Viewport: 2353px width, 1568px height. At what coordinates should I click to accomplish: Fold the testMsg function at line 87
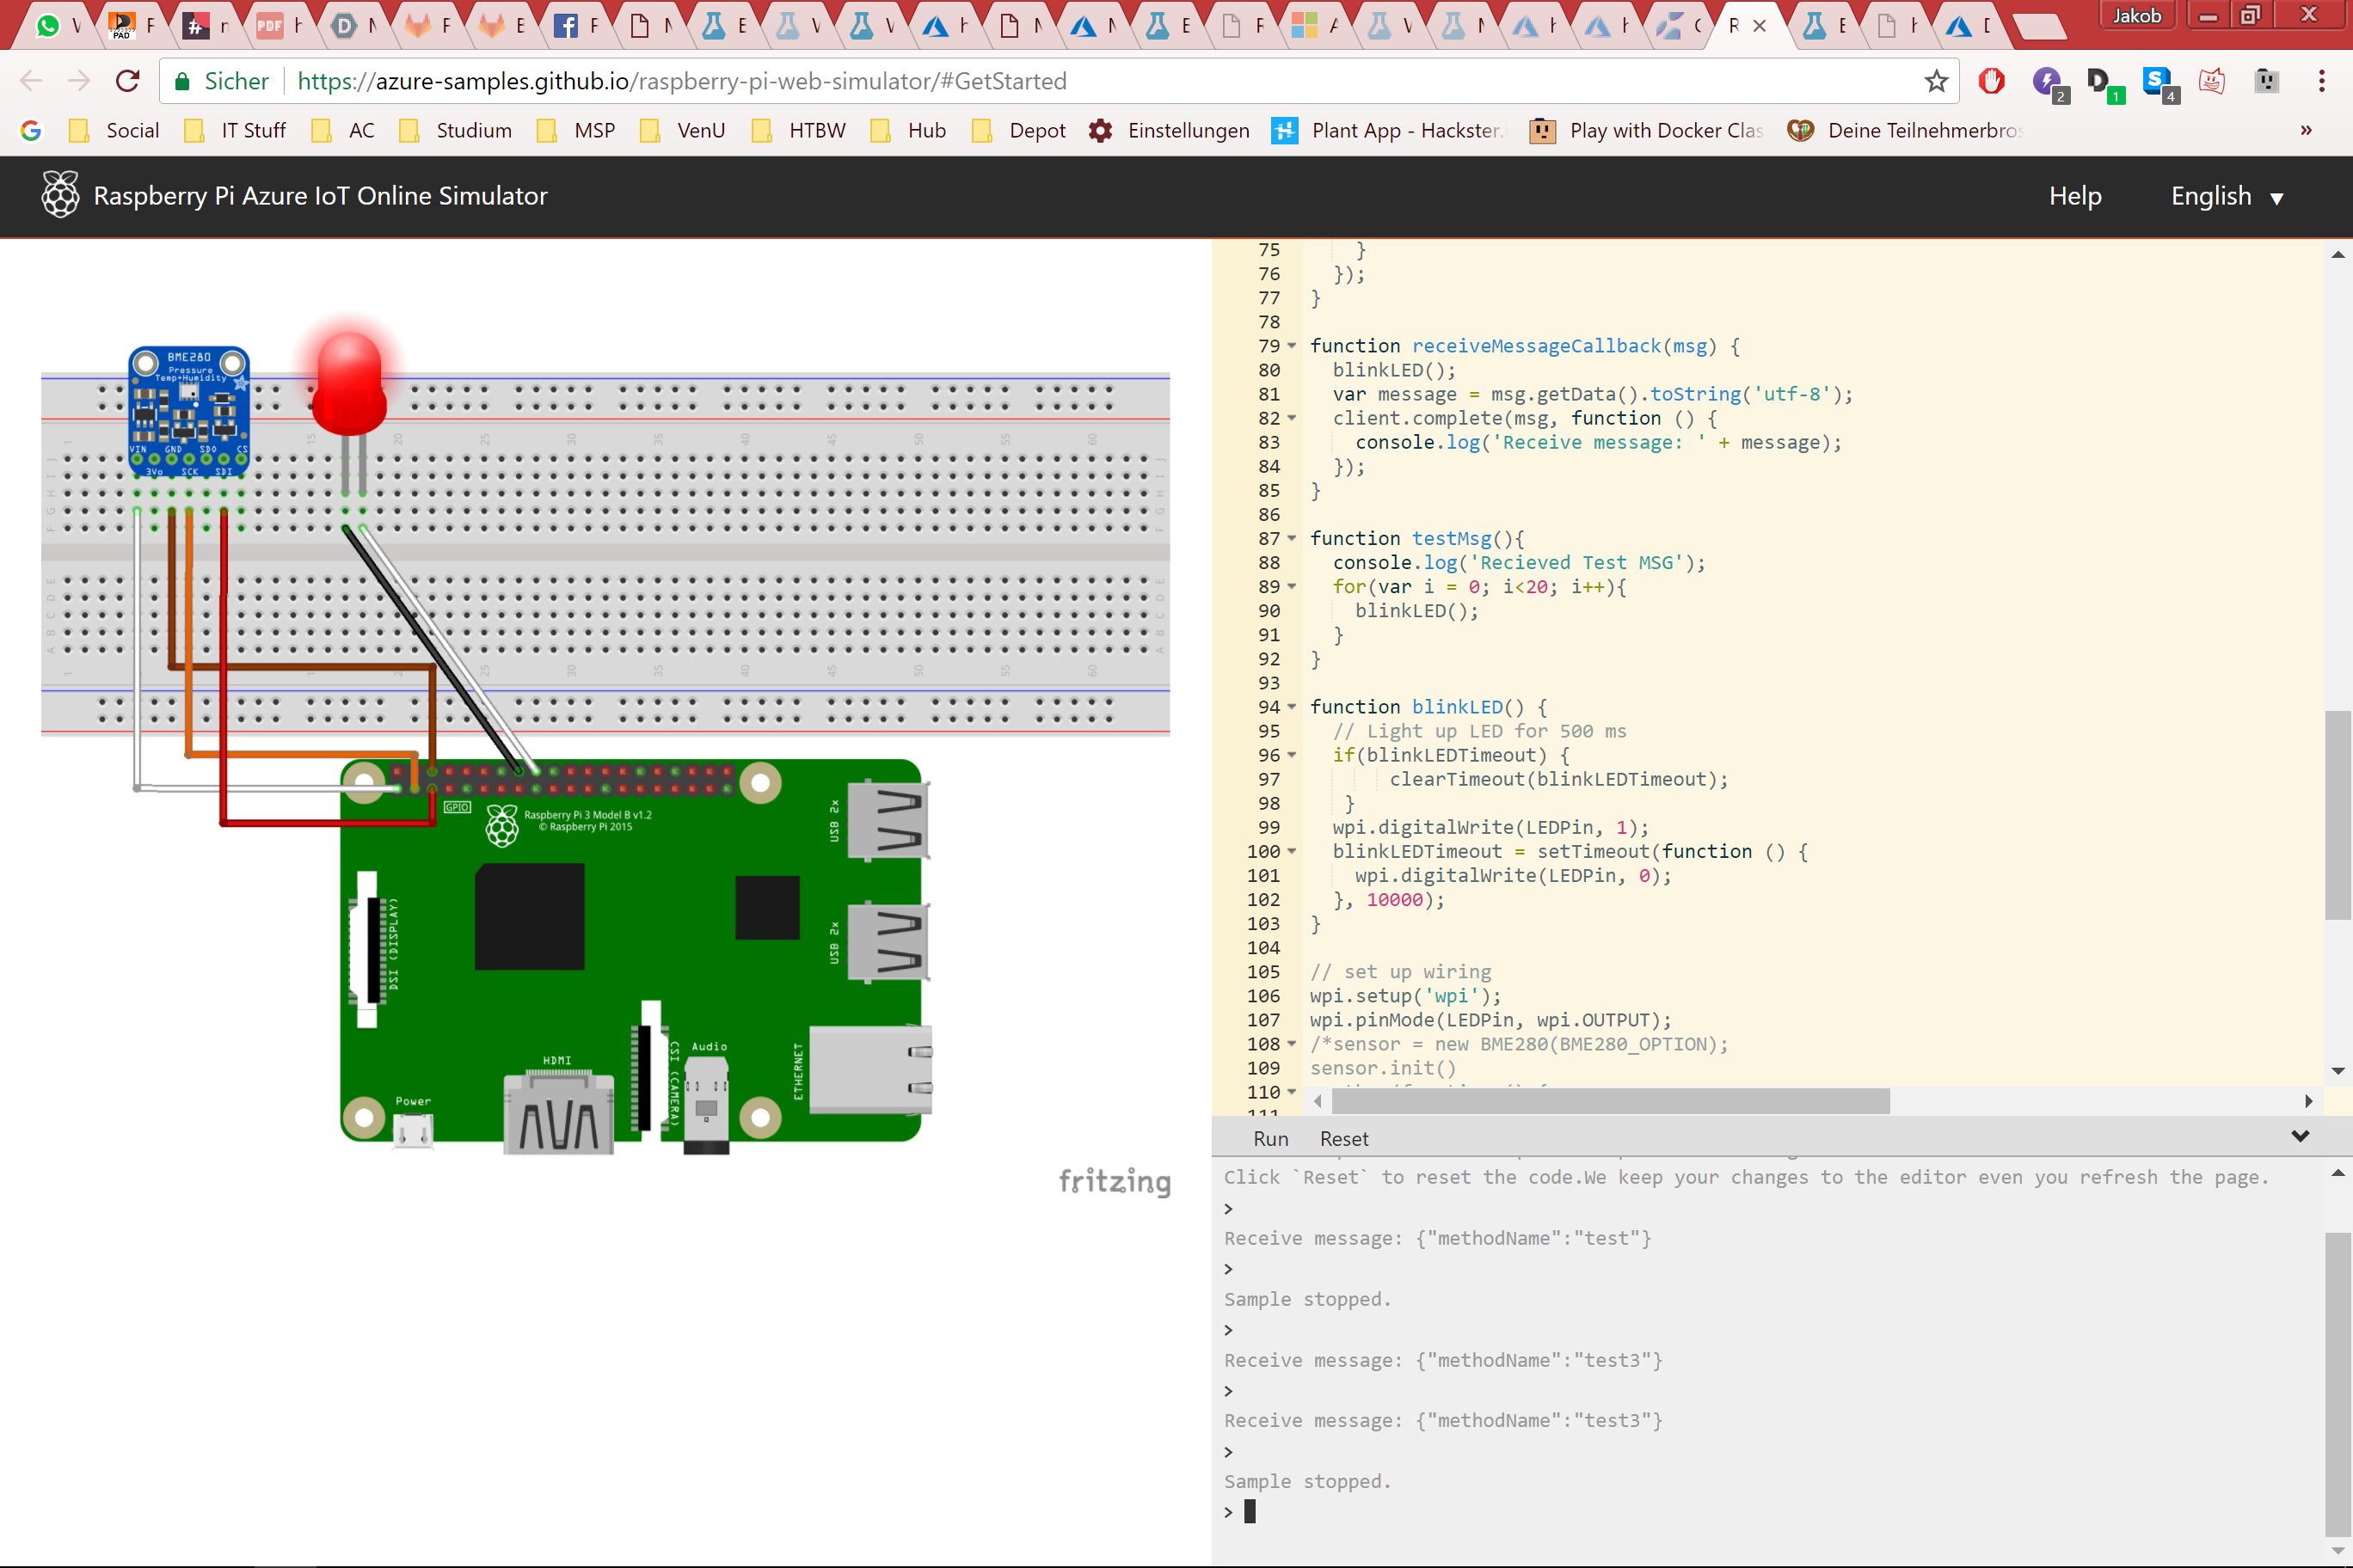click(x=1292, y=539)
